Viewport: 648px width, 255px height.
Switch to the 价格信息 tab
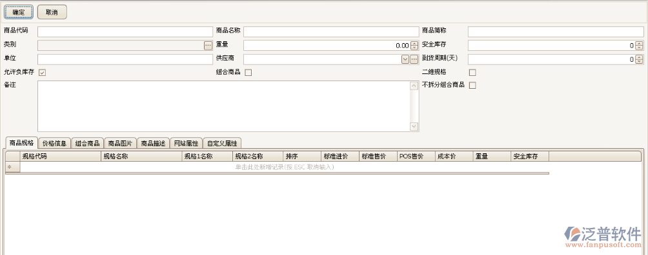pyautogui.click(x=55, y=143)
